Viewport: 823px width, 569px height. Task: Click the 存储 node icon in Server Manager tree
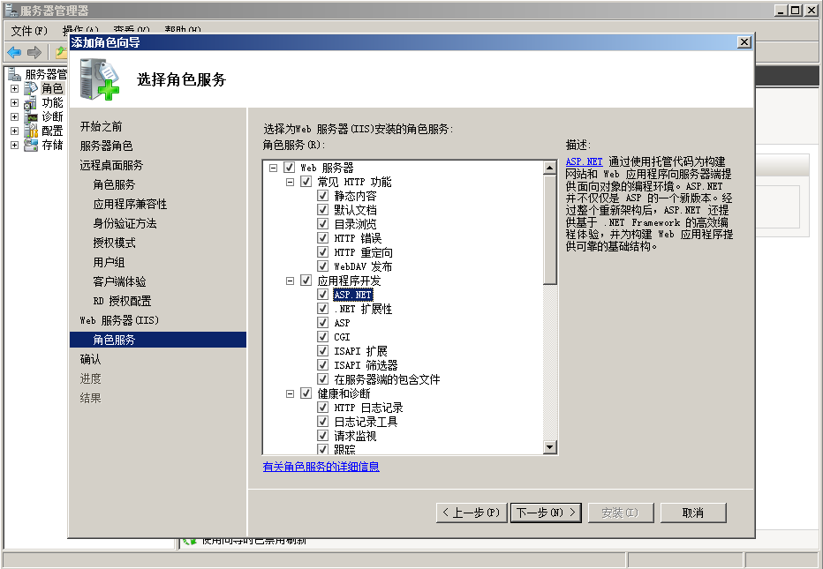point(31,145)
